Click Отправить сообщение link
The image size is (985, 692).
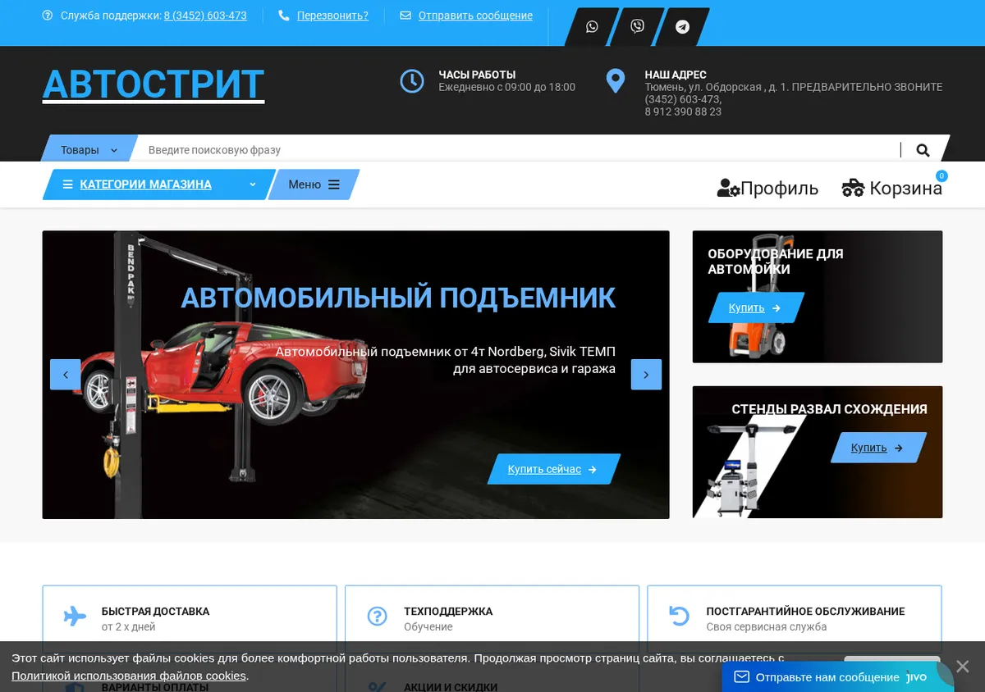pos(475,16)
